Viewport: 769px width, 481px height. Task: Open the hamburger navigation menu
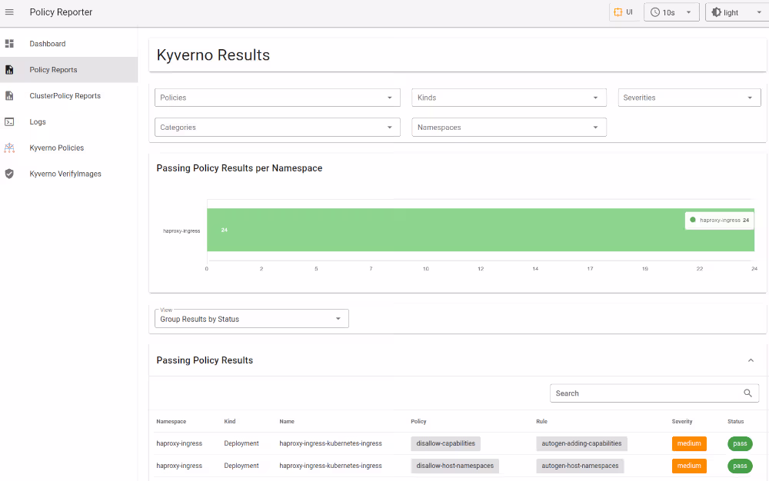click(10, 12)
